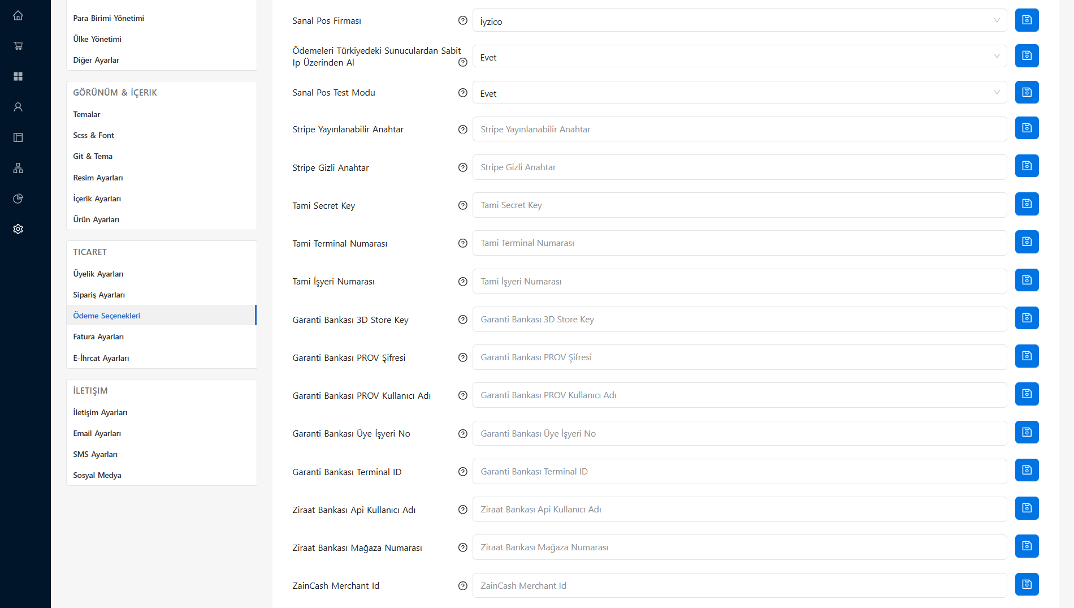Viewport: 1074px width, 608px height.
Task: Open Sosyal Medya settings
Action: tap(97, 475)
